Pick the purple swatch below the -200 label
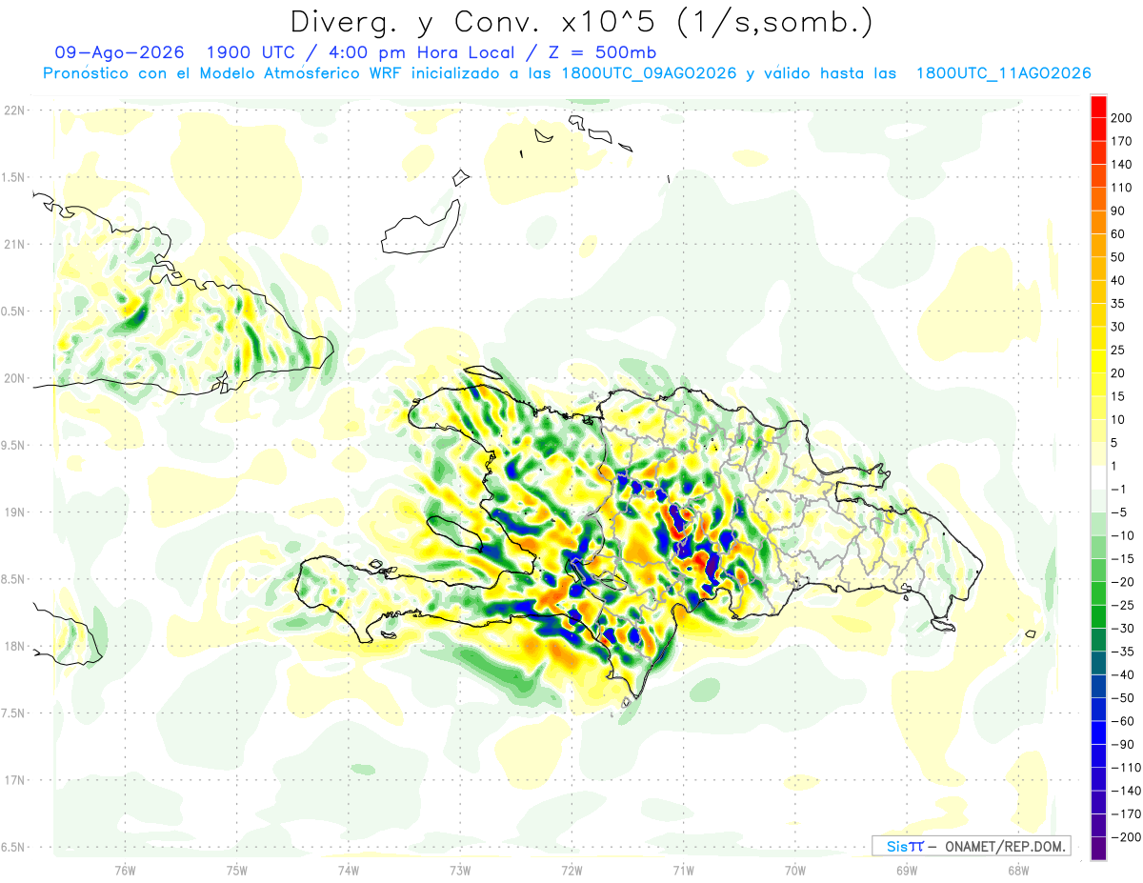 point(1099,848)
